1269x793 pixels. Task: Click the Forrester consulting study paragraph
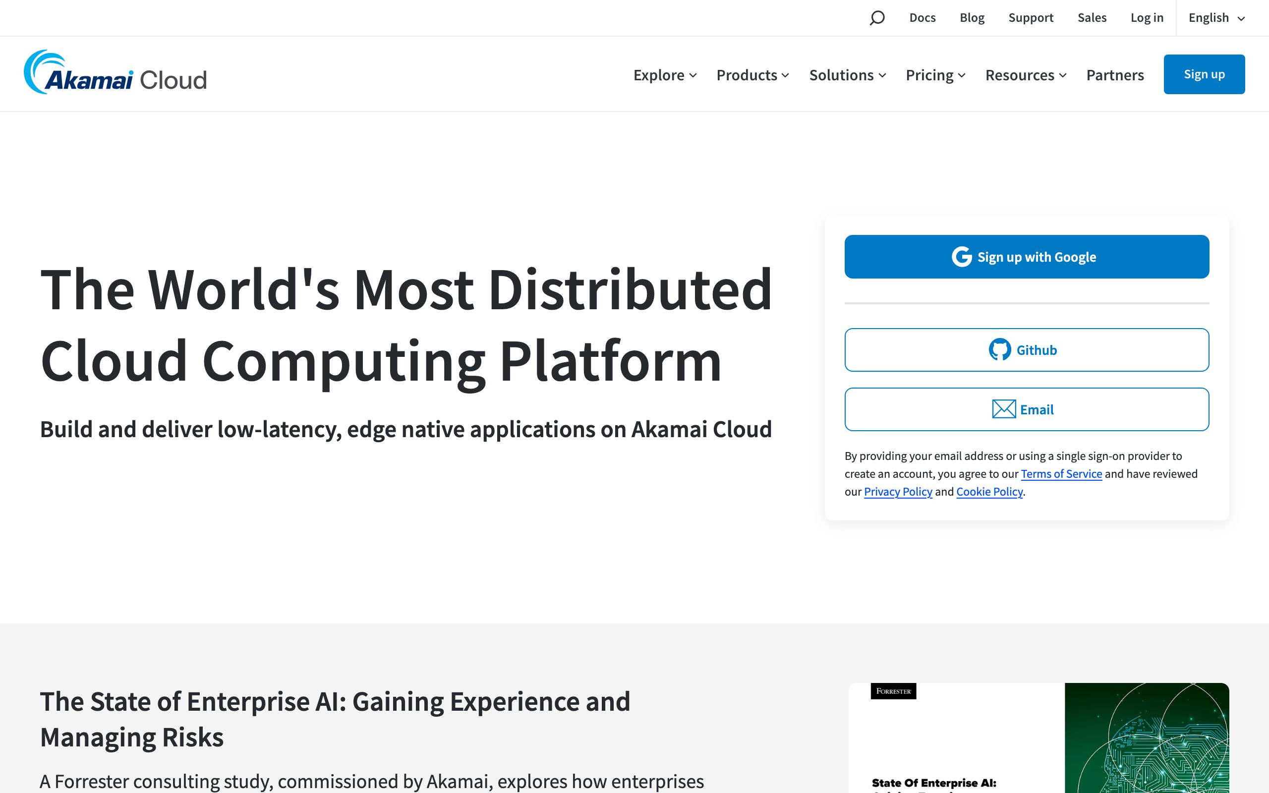tap(372, 782)
